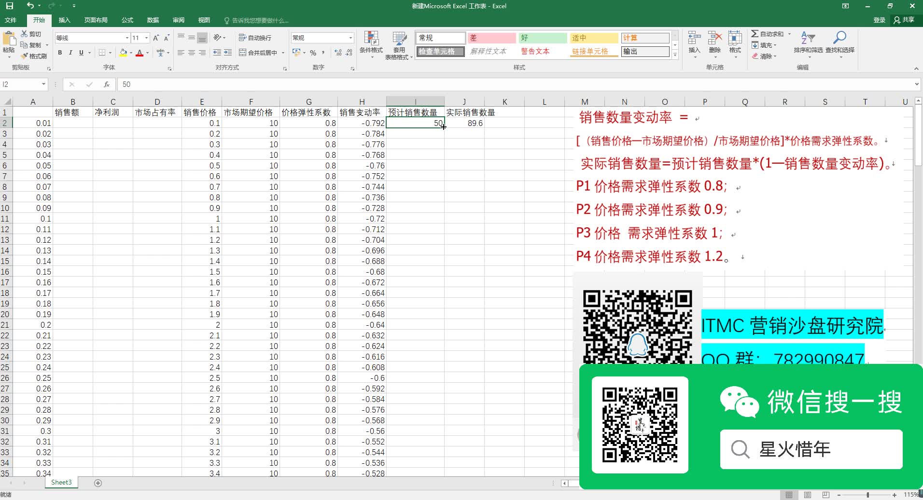This screenshot has height=500, width=923.
Task: Open Find and Select (查找和选择)
Action: pyautogui.click(x=840, y=44)
